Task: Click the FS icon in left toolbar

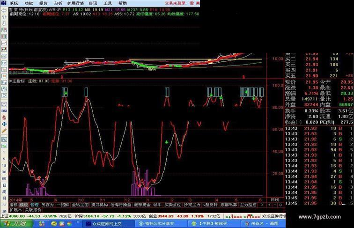Action: [x=4, y=140]
